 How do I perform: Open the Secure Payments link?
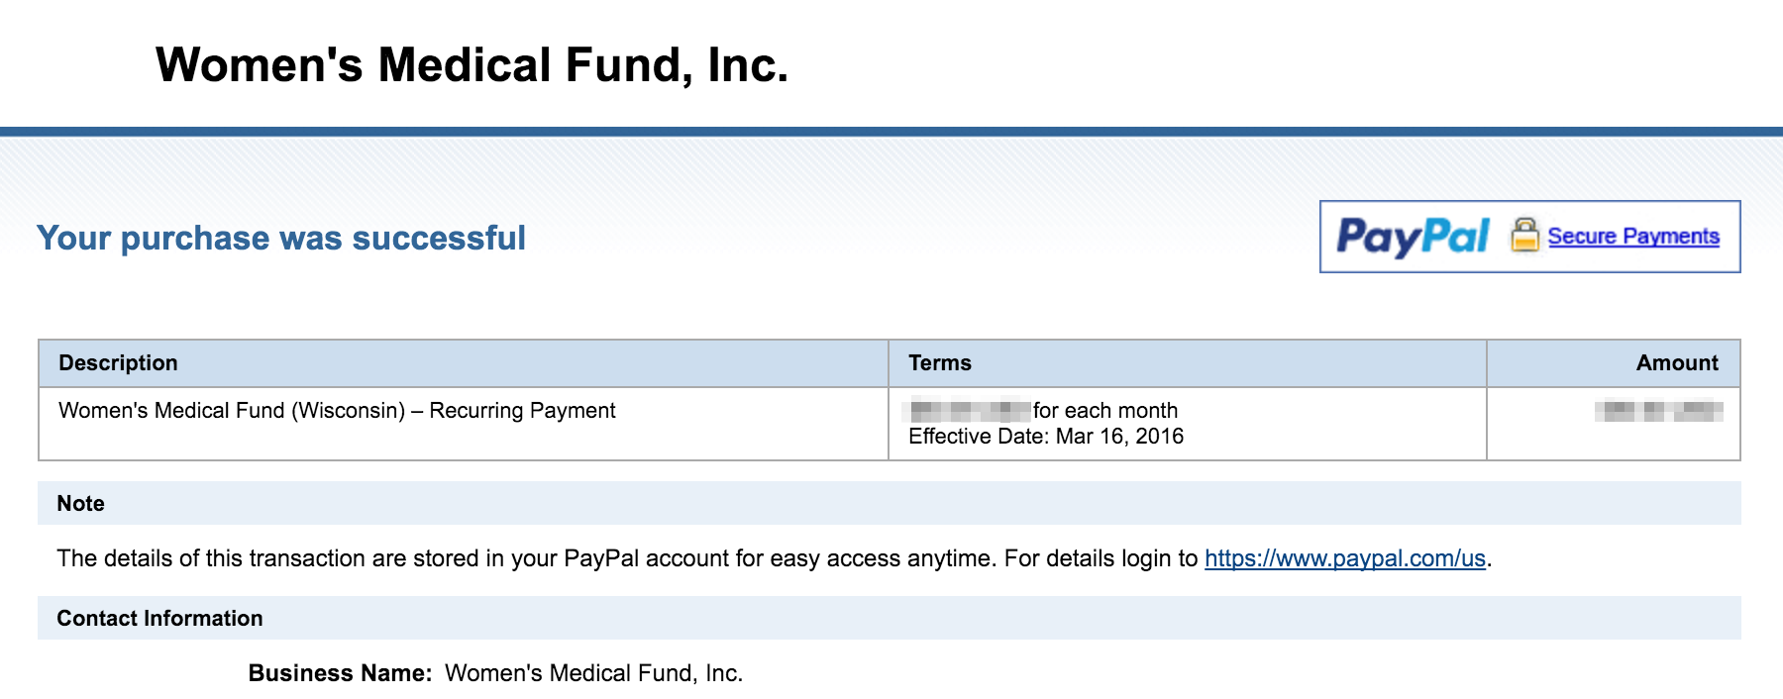[1633, 237]
